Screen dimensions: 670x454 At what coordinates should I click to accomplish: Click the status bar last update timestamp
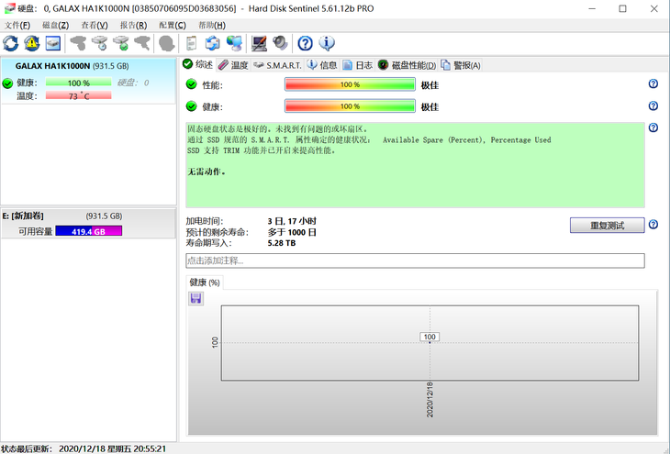pyautogui.click(x=112, y=448)
